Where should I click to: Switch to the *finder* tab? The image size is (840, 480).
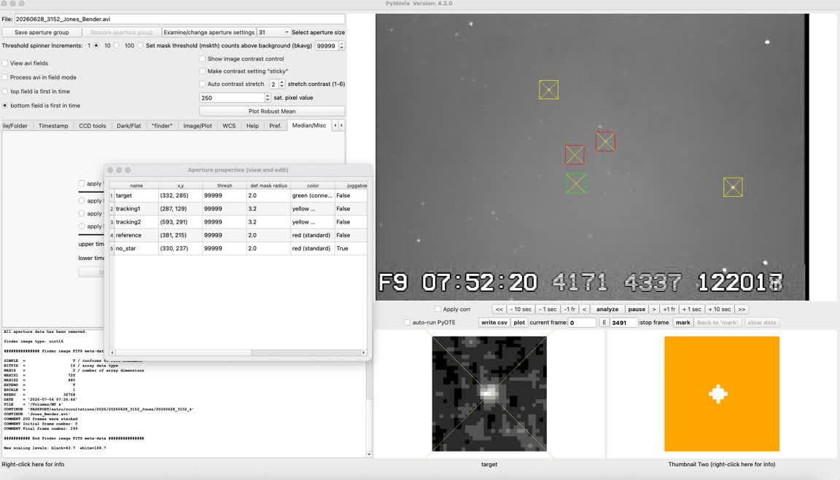[x=162, y=126]
